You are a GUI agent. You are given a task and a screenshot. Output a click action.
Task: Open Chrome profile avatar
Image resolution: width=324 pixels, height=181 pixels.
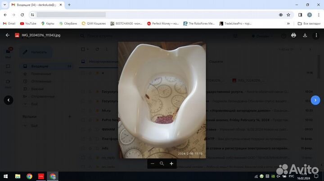(x=309, y=15)
